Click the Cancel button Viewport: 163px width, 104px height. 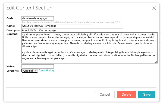[105, 95]
